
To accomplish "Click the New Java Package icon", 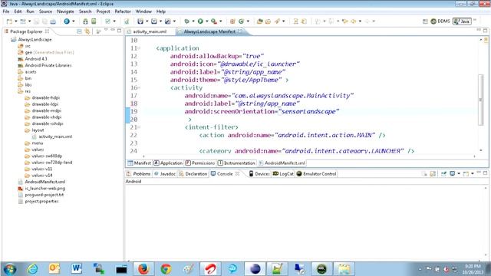I will coord(232,21).
